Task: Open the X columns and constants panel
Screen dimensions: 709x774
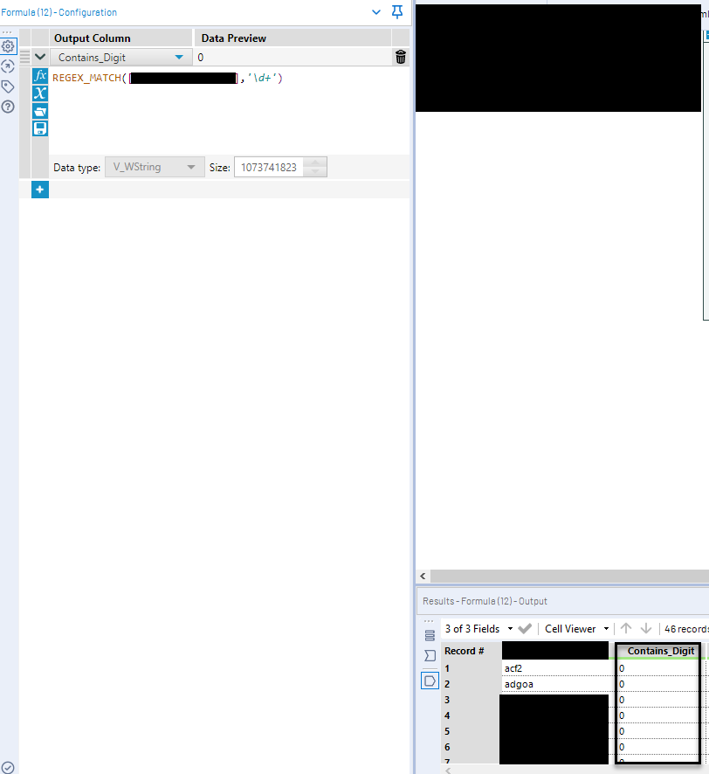Action: pyautogui.click(x=39, y=93)
